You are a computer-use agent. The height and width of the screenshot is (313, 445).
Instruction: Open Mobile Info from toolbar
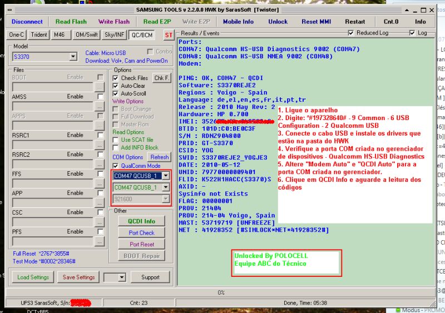pyautogui.click(x=238, y=22)
